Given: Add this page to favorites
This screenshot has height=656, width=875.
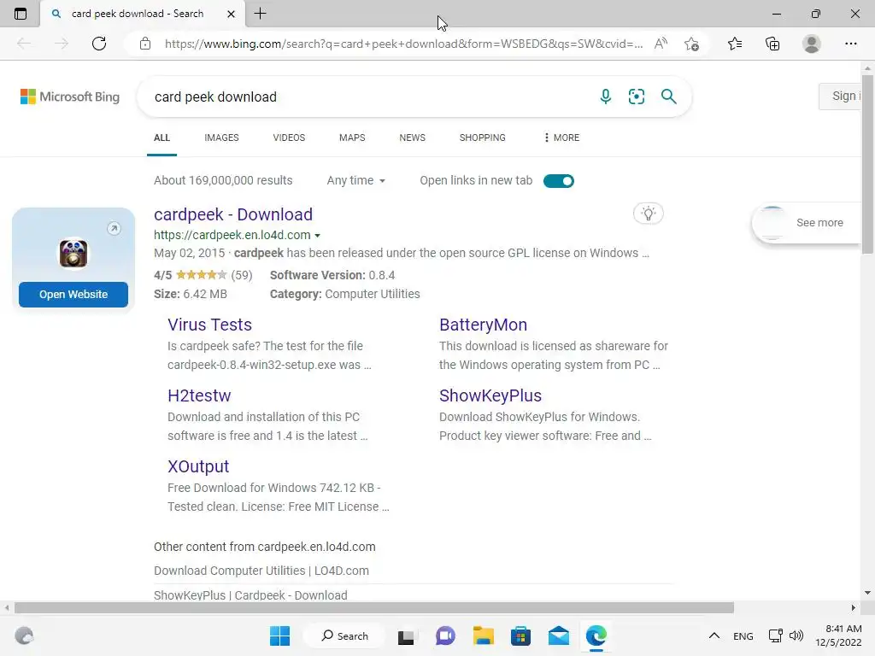Looking at the screenshot, I should pyautogui.click(x=691, y=44).
